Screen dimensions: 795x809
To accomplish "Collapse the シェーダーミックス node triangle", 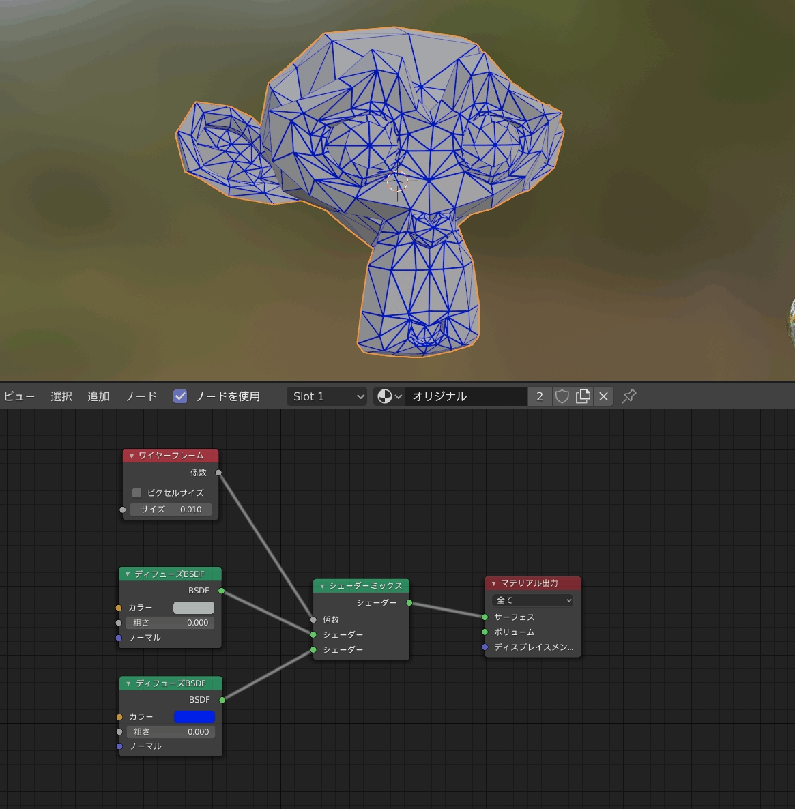I will coord(322,586).
